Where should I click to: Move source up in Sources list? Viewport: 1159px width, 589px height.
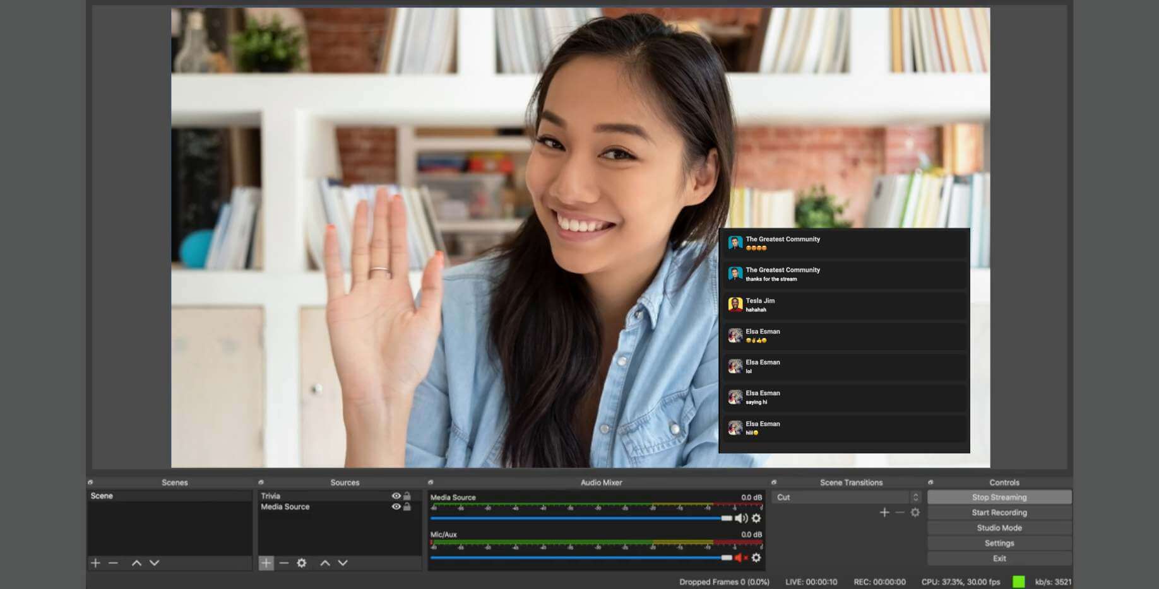[325, 563]
